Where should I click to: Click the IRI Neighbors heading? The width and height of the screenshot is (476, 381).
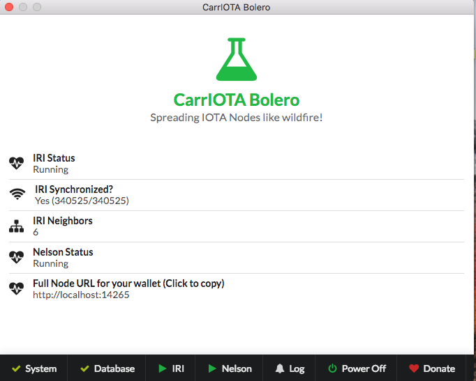63,221
